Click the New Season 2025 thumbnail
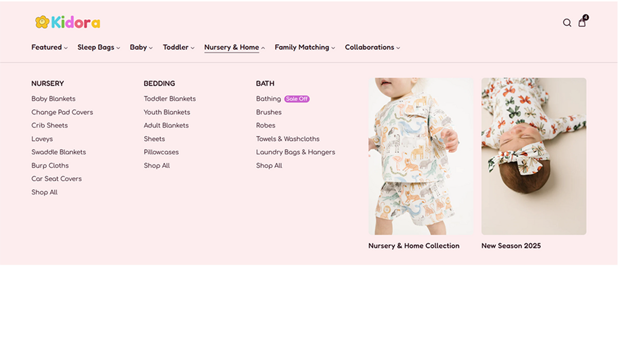Screen dimensions: 618x360 534,156
